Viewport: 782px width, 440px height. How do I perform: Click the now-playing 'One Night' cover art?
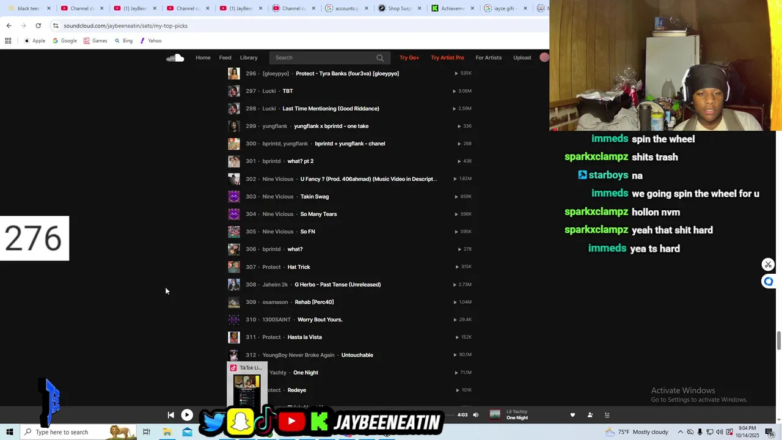pos(495,415)
